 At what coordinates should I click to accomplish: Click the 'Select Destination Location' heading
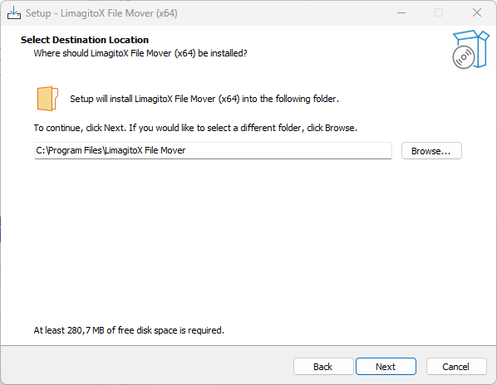[85, 40]
